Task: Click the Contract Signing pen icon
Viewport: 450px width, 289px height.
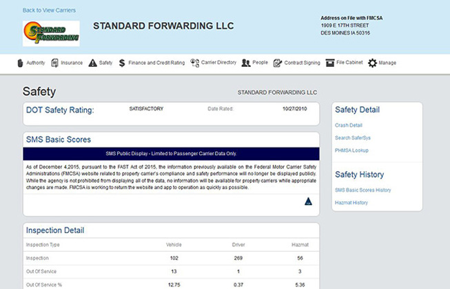Action: point(278,63)
